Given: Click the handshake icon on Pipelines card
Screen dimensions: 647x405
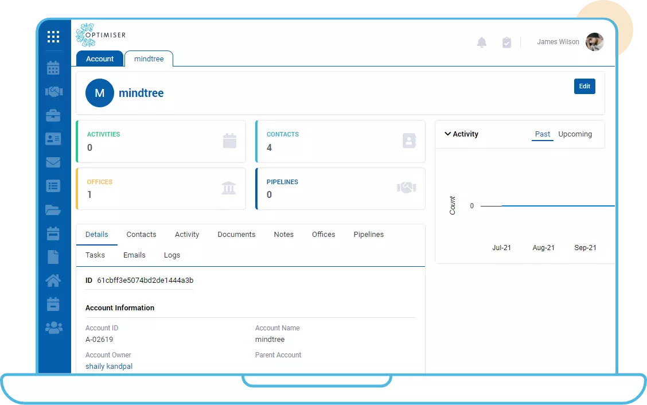Looking at the screenshot, I should (407, 188).
